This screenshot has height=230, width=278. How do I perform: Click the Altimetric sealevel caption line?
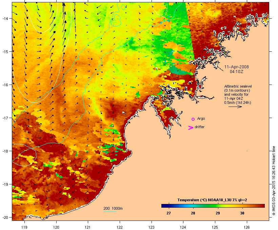(238, 86)
